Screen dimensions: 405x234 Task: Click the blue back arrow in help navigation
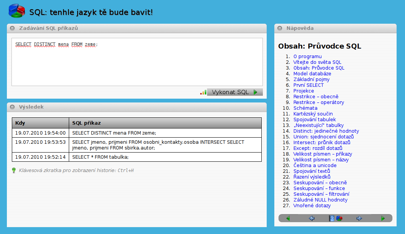click(311, 218)
